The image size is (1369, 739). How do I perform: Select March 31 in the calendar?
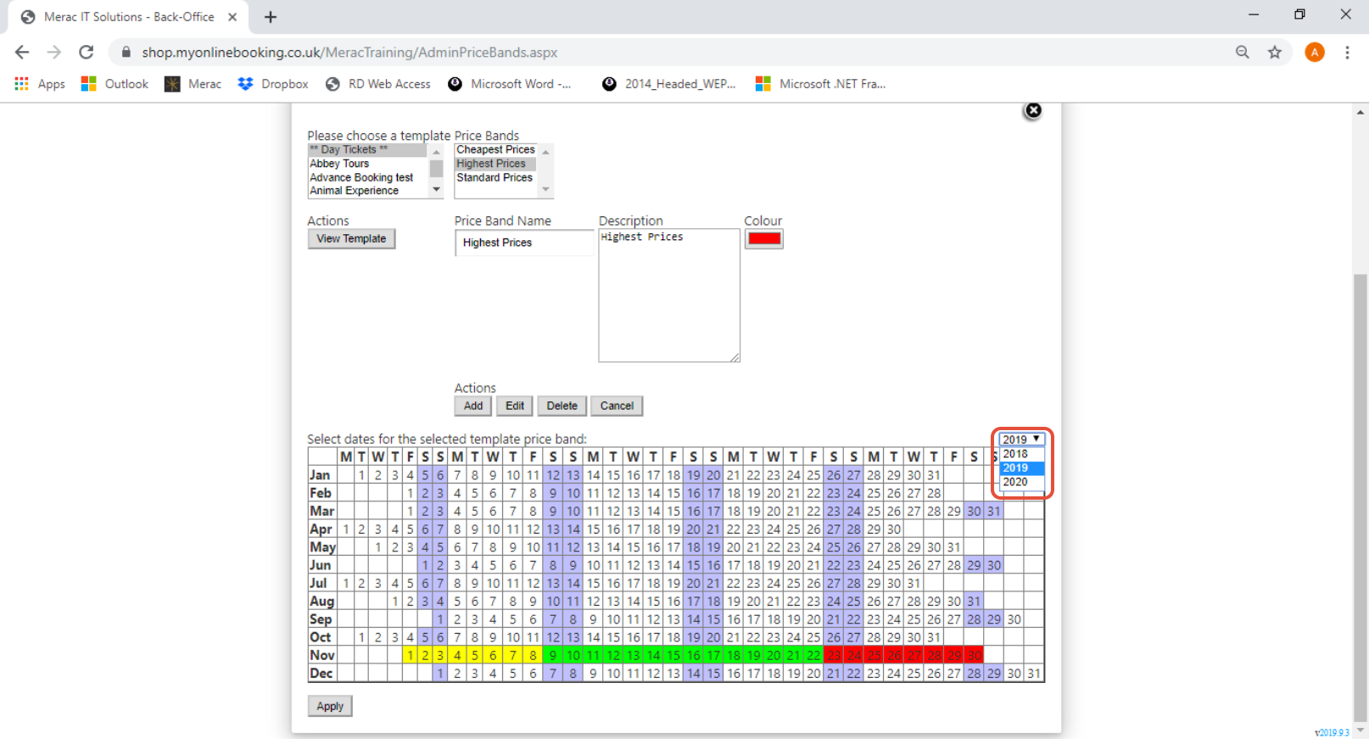[994, 512]
